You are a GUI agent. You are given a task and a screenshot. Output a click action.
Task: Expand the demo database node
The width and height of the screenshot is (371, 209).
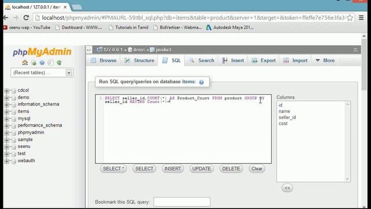6,98
